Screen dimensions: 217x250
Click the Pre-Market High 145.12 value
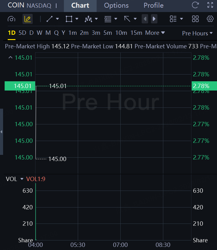pyautogui.click(x=60, y=46)
